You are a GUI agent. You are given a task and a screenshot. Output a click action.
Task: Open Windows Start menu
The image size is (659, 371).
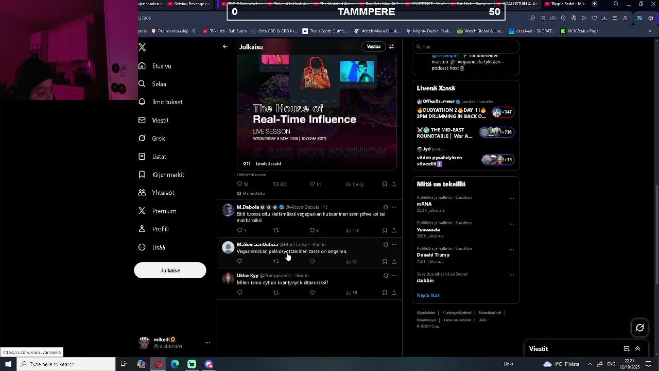click(x=8, y=364)
